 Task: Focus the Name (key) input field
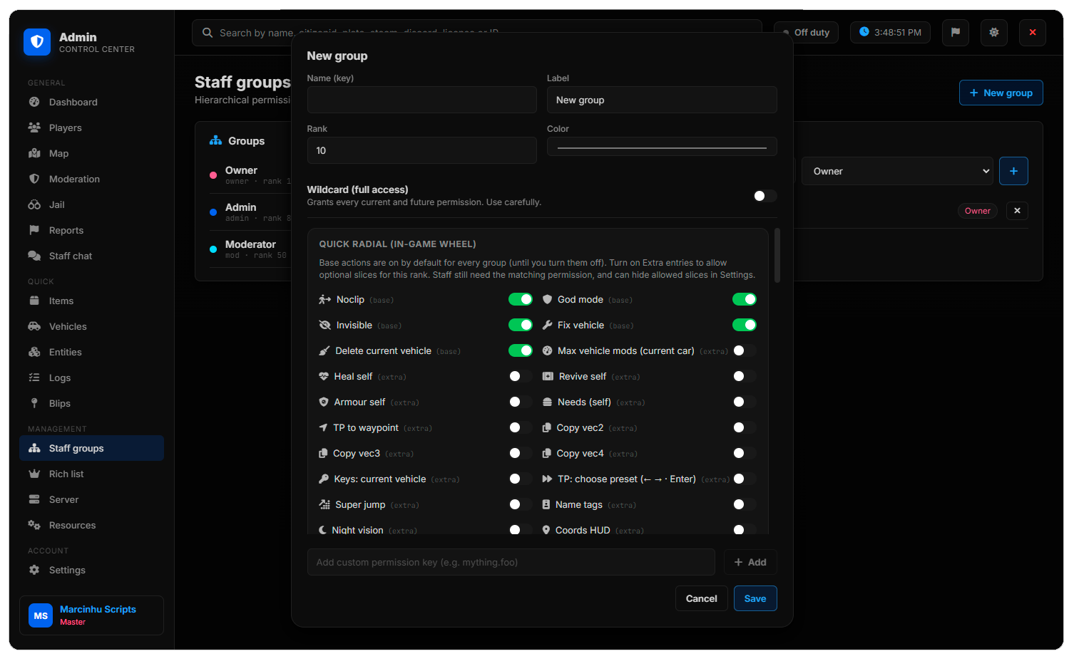coord(421,100)
